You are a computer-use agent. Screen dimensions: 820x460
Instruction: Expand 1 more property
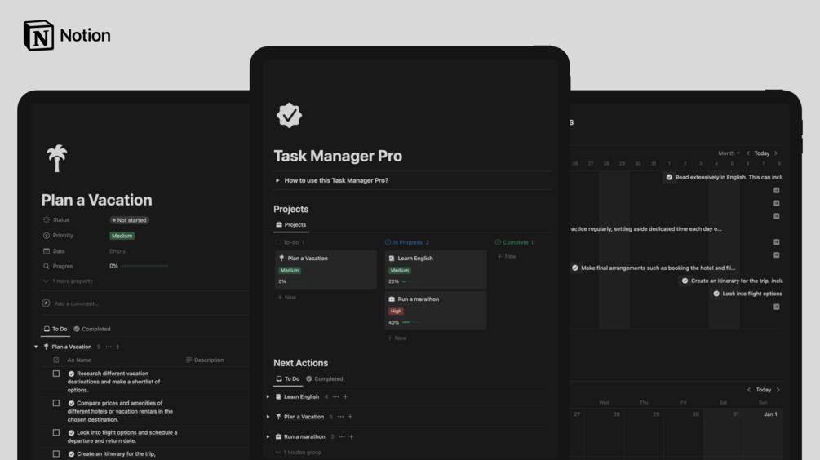coord(68,281)
